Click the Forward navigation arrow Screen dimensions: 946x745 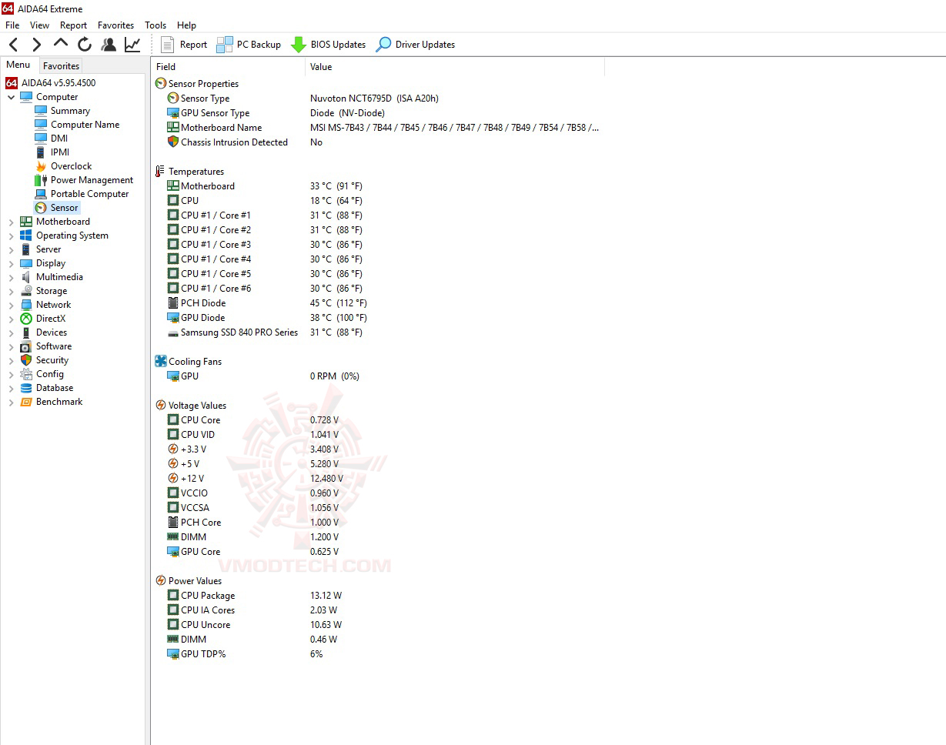pyautogui.click(x=36, y=45)
